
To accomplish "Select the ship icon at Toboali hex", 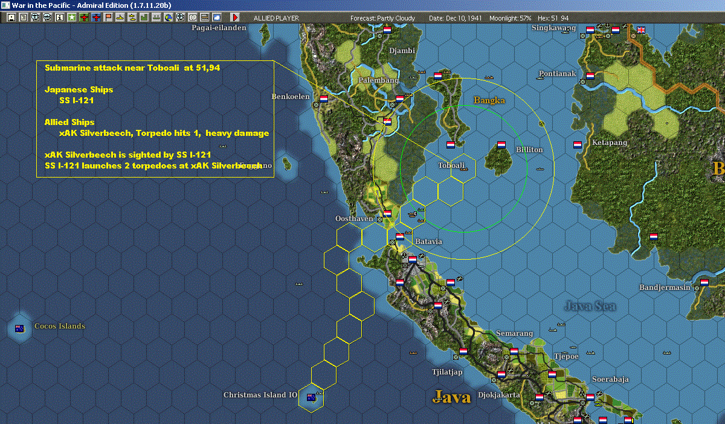I will (463, 170).
